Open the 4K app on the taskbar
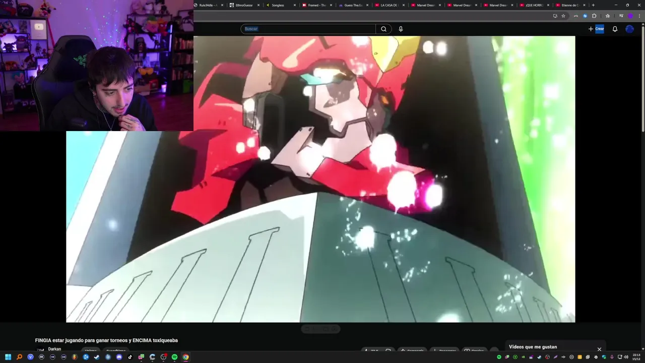Viewport: 645px width, 363px height. point(41,357)
